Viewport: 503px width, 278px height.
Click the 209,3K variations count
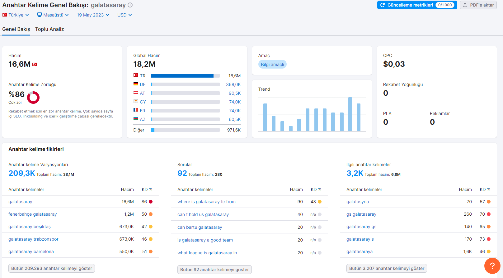[x=22, y=173]
